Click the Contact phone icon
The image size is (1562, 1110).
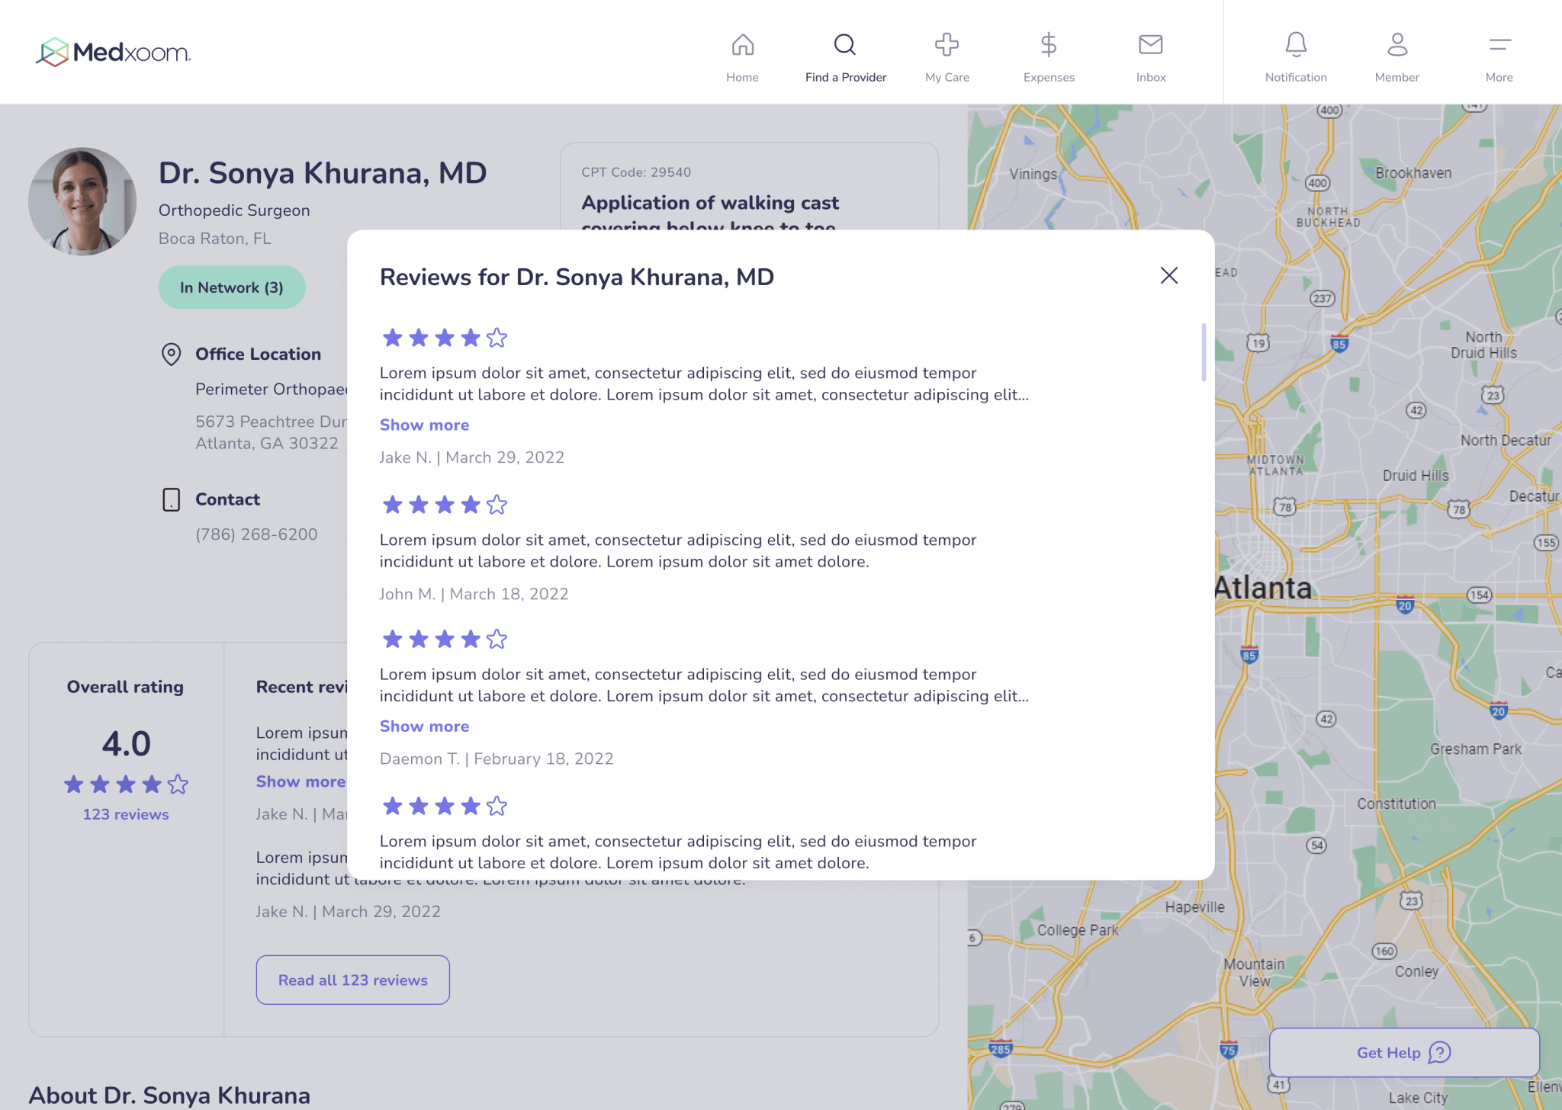[171, 499]
